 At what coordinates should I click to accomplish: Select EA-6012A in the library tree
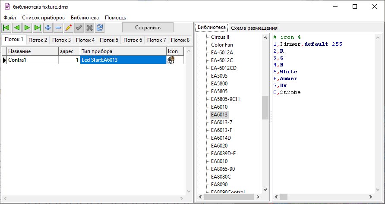(x=222, y=53)
